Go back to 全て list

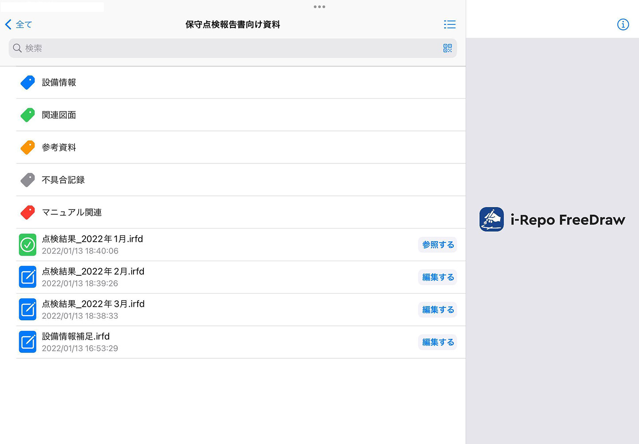click(19, 24)
